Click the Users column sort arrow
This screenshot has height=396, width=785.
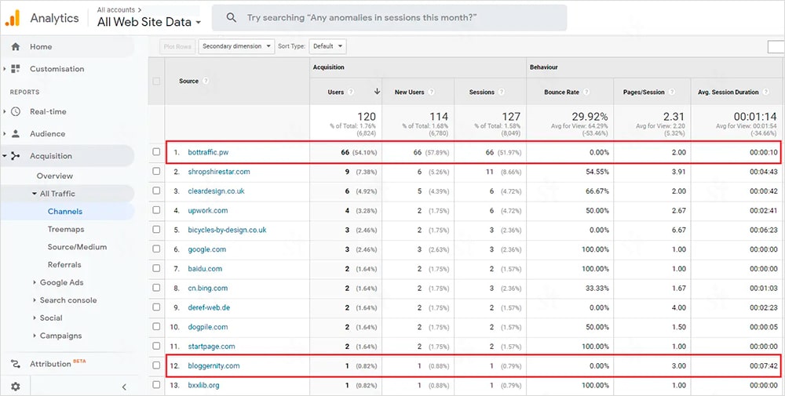[x=377, y=92]
